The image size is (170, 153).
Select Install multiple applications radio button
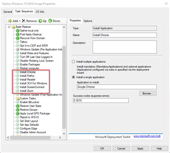point(74,62)
